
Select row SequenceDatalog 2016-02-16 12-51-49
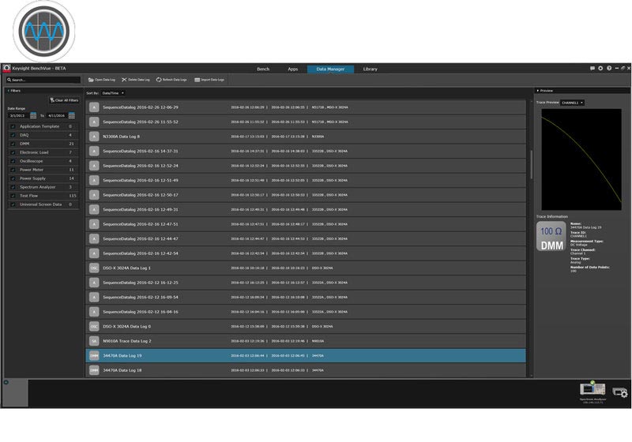(306, 180)
